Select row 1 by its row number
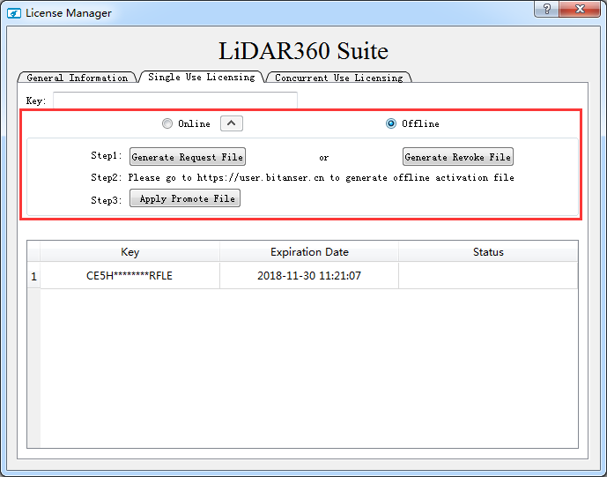607x477 pixels. pos(33,276)
